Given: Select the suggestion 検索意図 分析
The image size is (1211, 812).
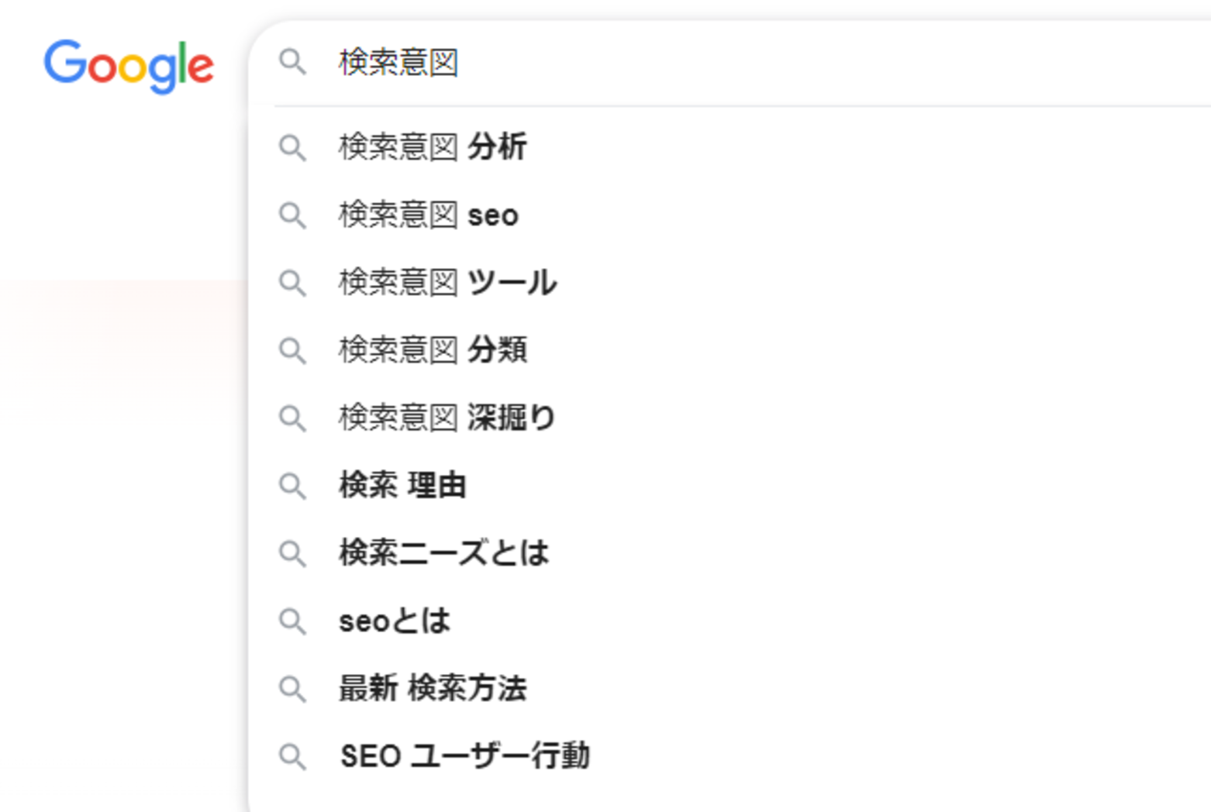Looking at the screenshot, I should tap(433, 148).
